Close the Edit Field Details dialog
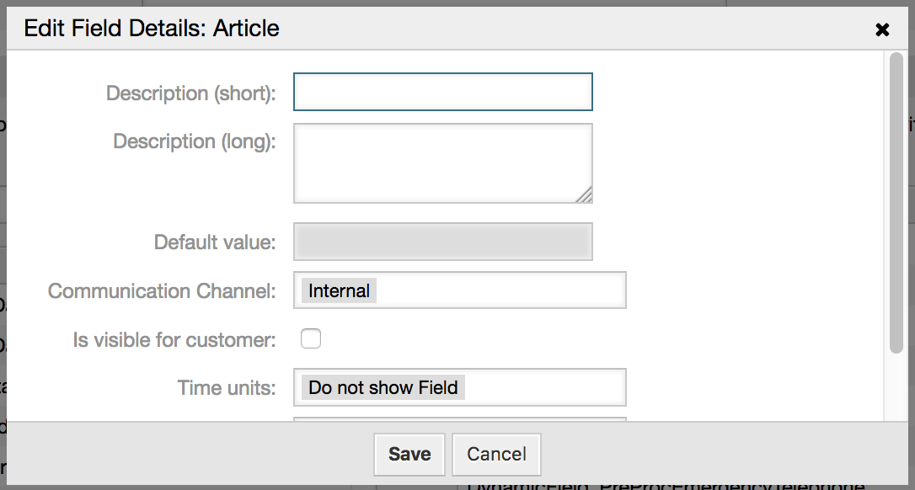The height and width of the screenshot is (490, 915). point(881,29)
